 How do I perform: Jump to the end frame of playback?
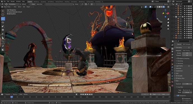click(92, 94)
